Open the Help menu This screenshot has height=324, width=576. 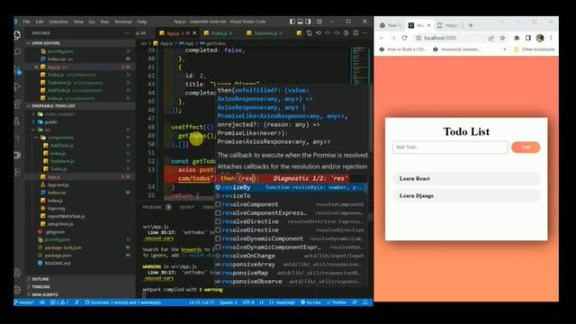coord(142,22)
